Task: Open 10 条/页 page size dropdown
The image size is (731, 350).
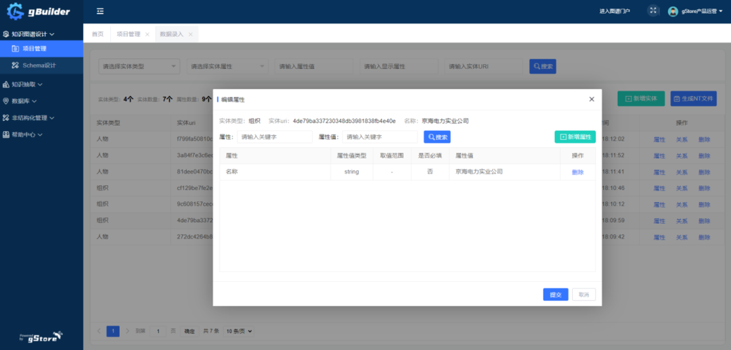Action: coord(239,331)
